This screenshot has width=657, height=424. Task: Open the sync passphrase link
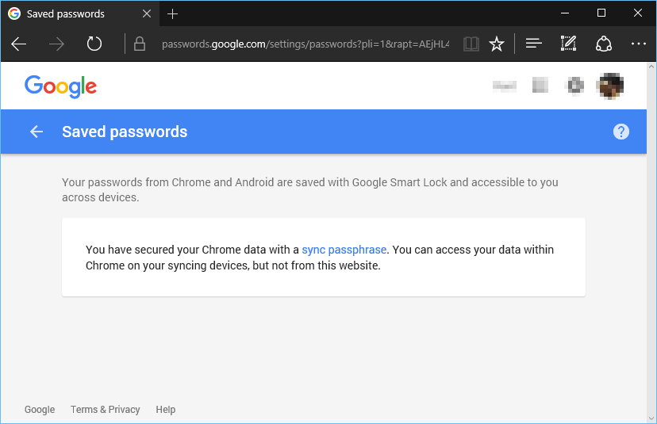pyautogui.click(x=344, y=250)
